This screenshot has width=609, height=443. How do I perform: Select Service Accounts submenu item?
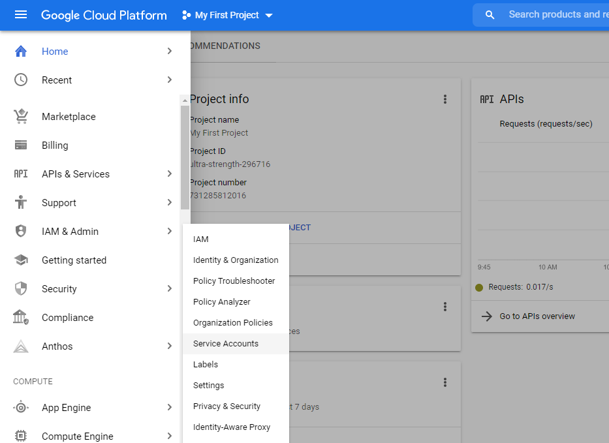(236, 344)
